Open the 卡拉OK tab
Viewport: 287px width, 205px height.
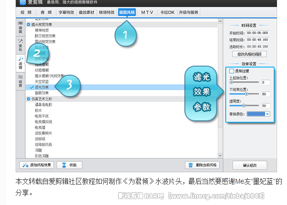tap(167, 12)
